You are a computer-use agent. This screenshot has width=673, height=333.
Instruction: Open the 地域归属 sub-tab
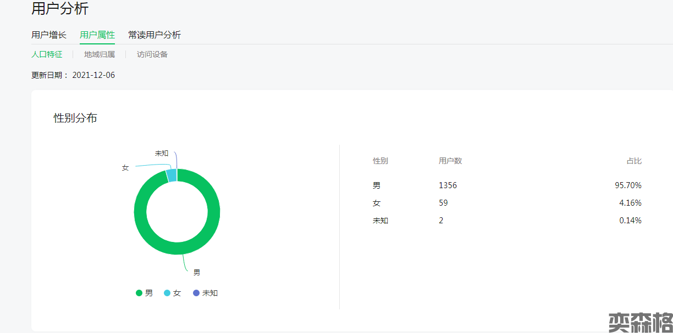coord(100,54)
